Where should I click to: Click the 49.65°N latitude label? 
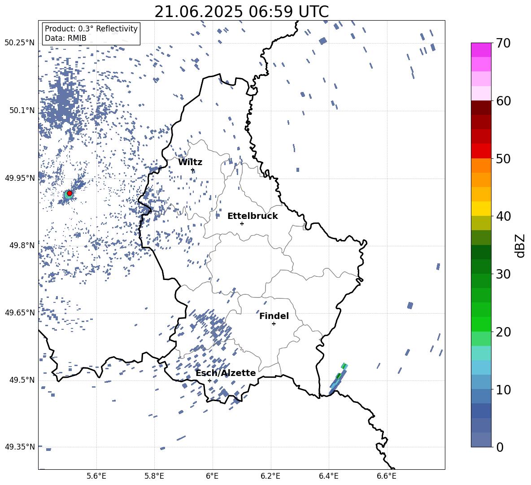point(20,312)
